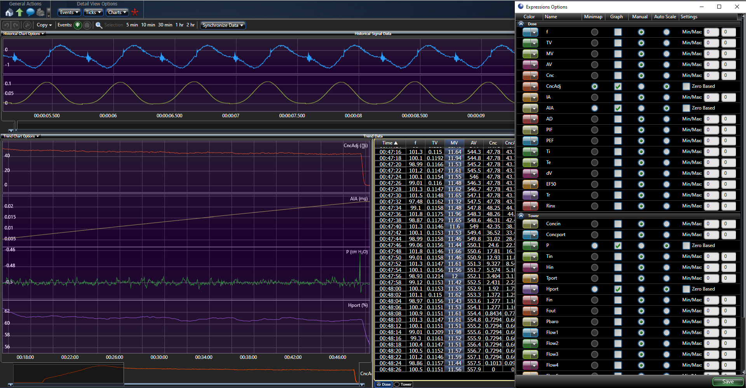Open the Copy dropdown

pos(44,25)
